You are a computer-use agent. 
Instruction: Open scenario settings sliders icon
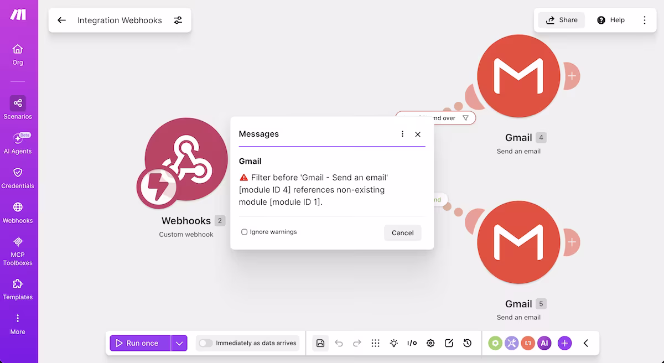(x=178, y=20)
